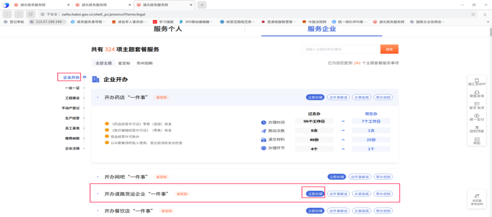The height and width of the screenshot is (217, 492).
Task: Close the second 湖北政务服务网 tab
Action: pyautogui.click(x=129, y=5)
